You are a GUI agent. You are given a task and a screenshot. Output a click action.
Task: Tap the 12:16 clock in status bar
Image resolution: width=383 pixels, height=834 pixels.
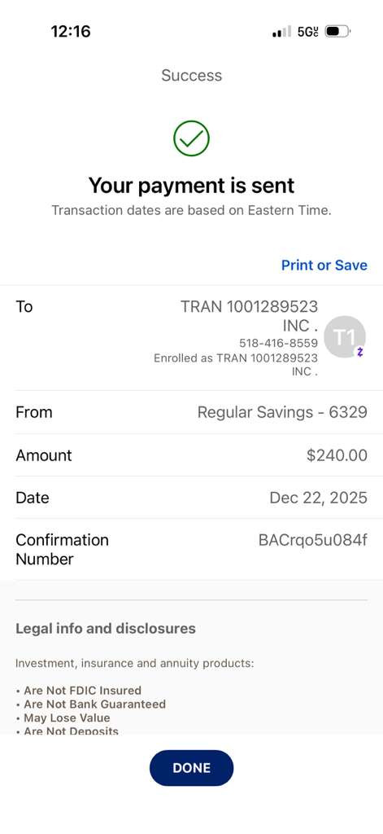71,32
